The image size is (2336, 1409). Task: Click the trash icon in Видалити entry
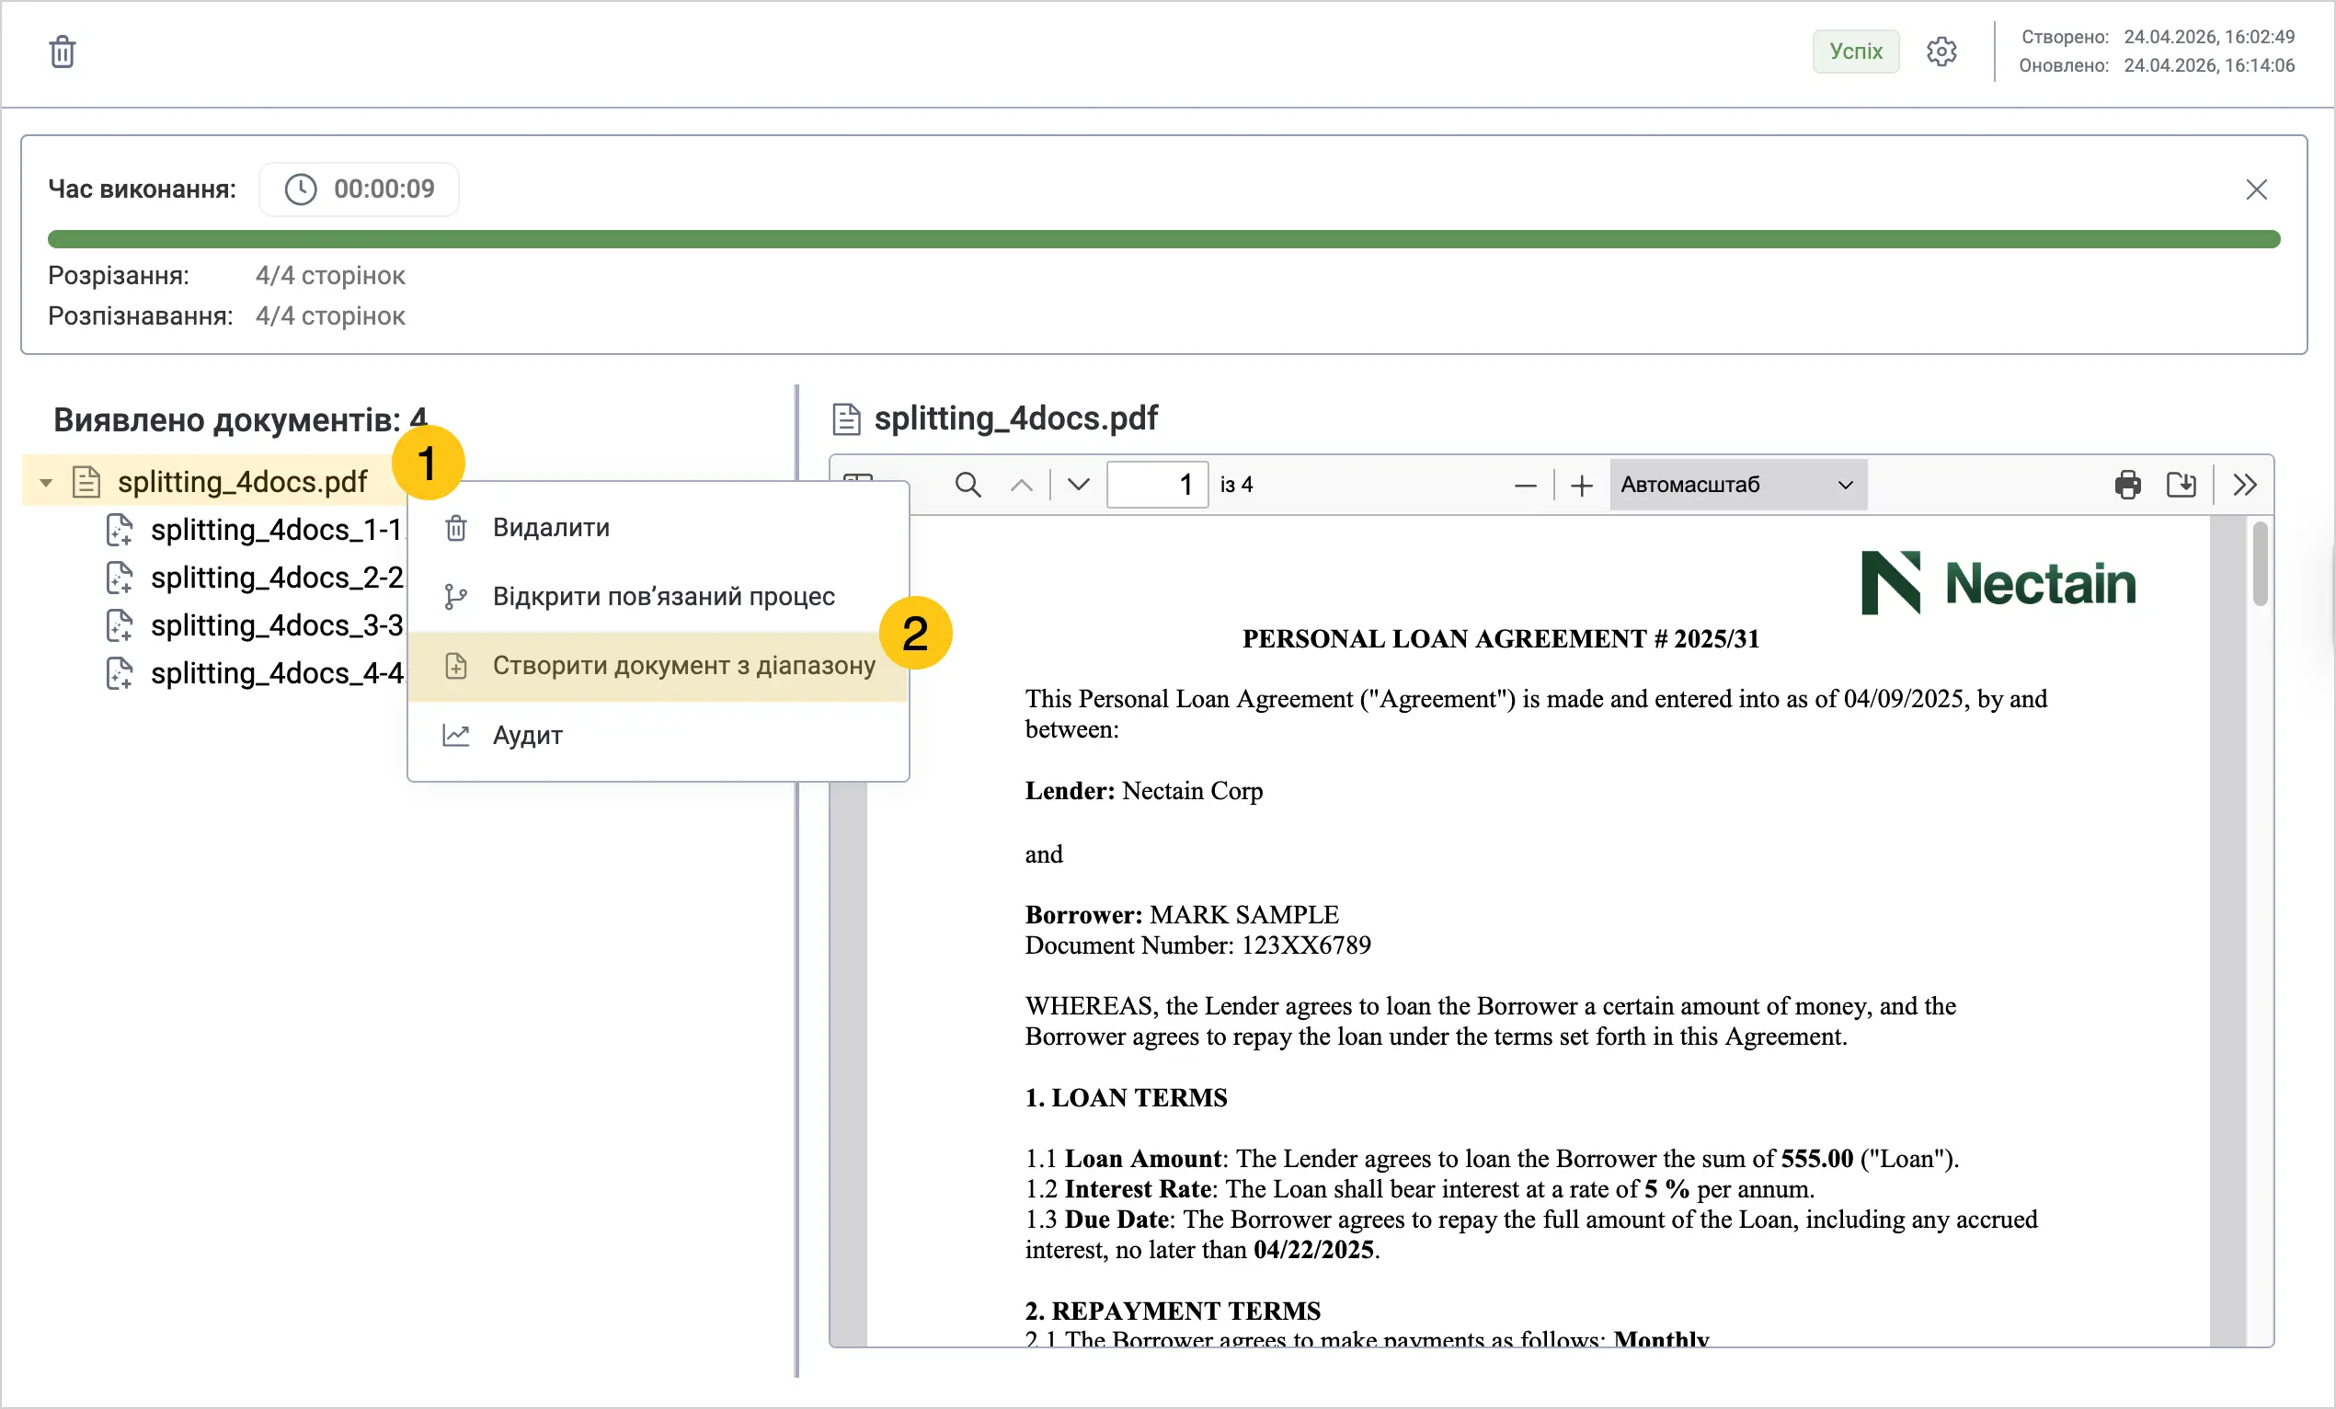click(x=456, y=527)
